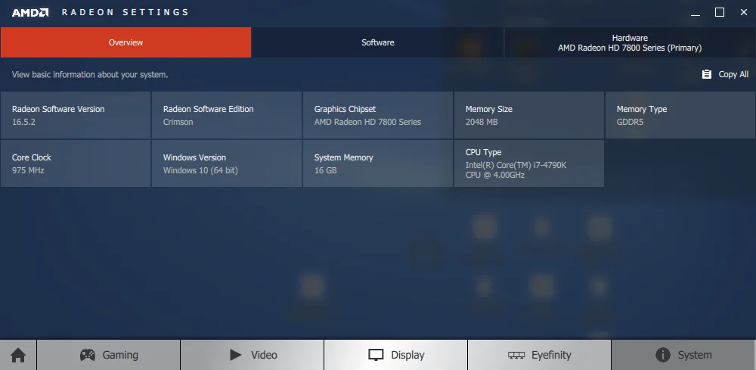Maximize the Radeon Settings window

point(720,13)
